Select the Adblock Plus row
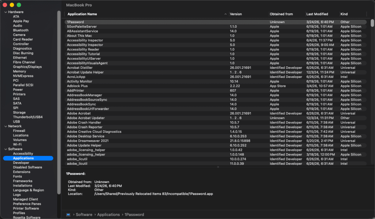The image size is (375, 219). click(x=215, y=86)
